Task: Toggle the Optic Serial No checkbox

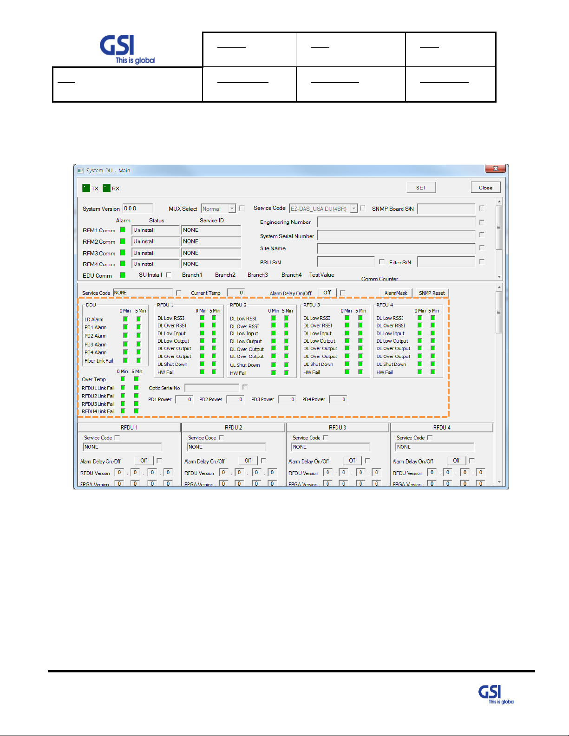Action: pyautogui.click(x=245, y=387)
